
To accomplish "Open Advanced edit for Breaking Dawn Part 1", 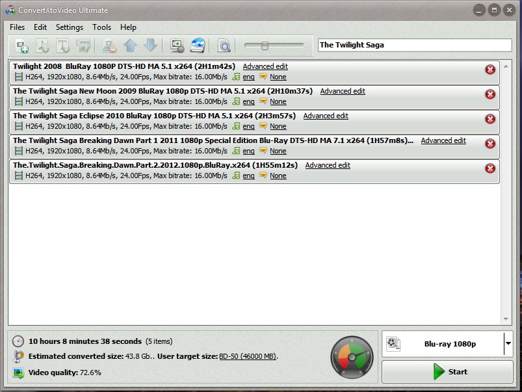I will pyautogui.click(x=443, y=140).
